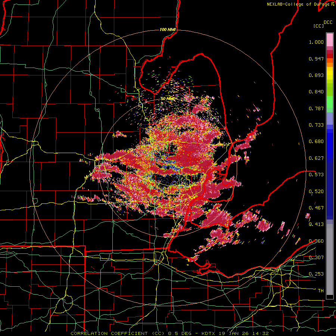Pick the lavender segment near 0.733
Screen dimensions: 336x336
pyautogui.click(x=330, y=118)
